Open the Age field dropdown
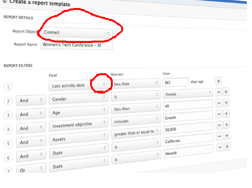Screen dimensions: 252x188 (x=79, y=112)
